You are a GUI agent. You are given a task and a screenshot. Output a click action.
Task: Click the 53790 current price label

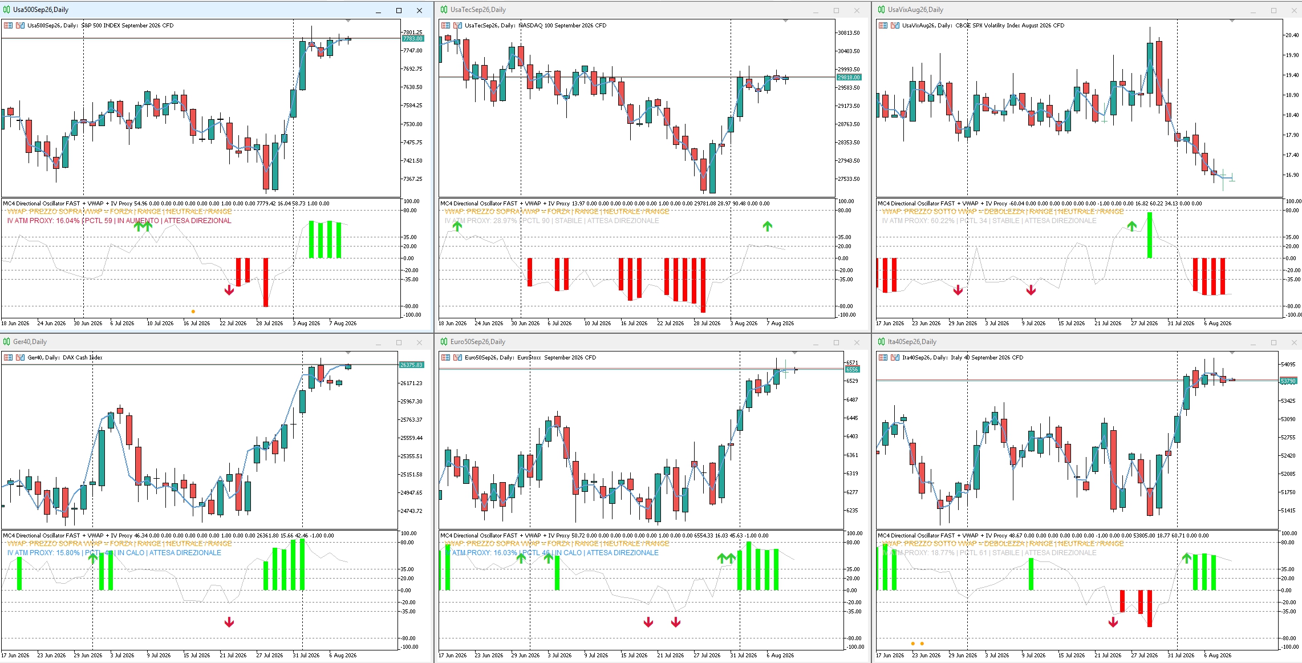coord(1288,381)
